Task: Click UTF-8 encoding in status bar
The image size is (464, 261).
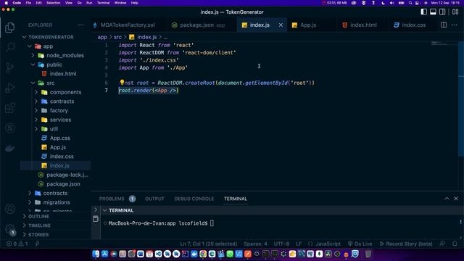Action: pos(281,244)
